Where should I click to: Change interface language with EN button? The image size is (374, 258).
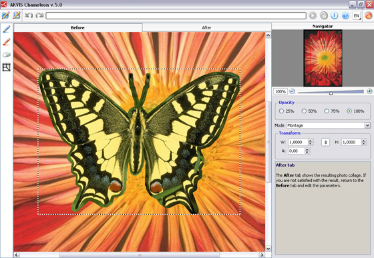[357, 16]
